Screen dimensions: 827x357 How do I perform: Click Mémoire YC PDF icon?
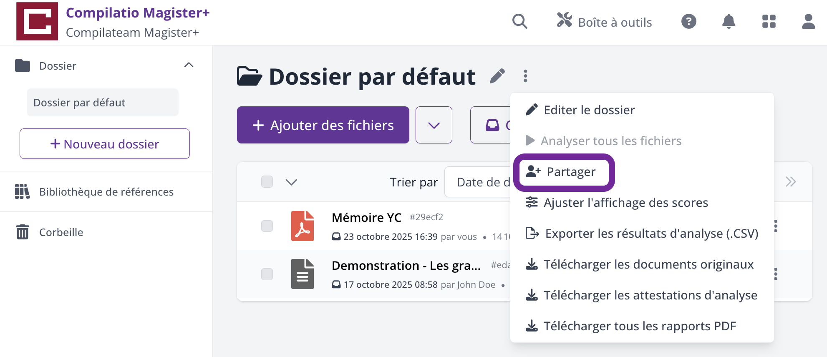pos(303,226)
